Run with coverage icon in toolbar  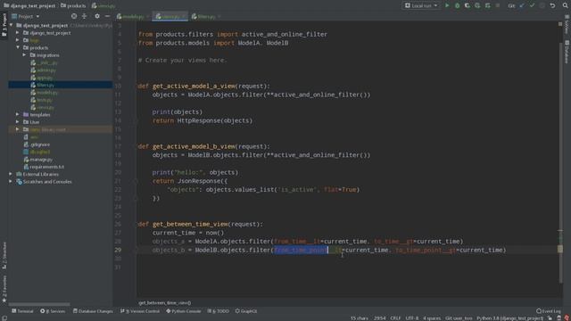(468, 5)
